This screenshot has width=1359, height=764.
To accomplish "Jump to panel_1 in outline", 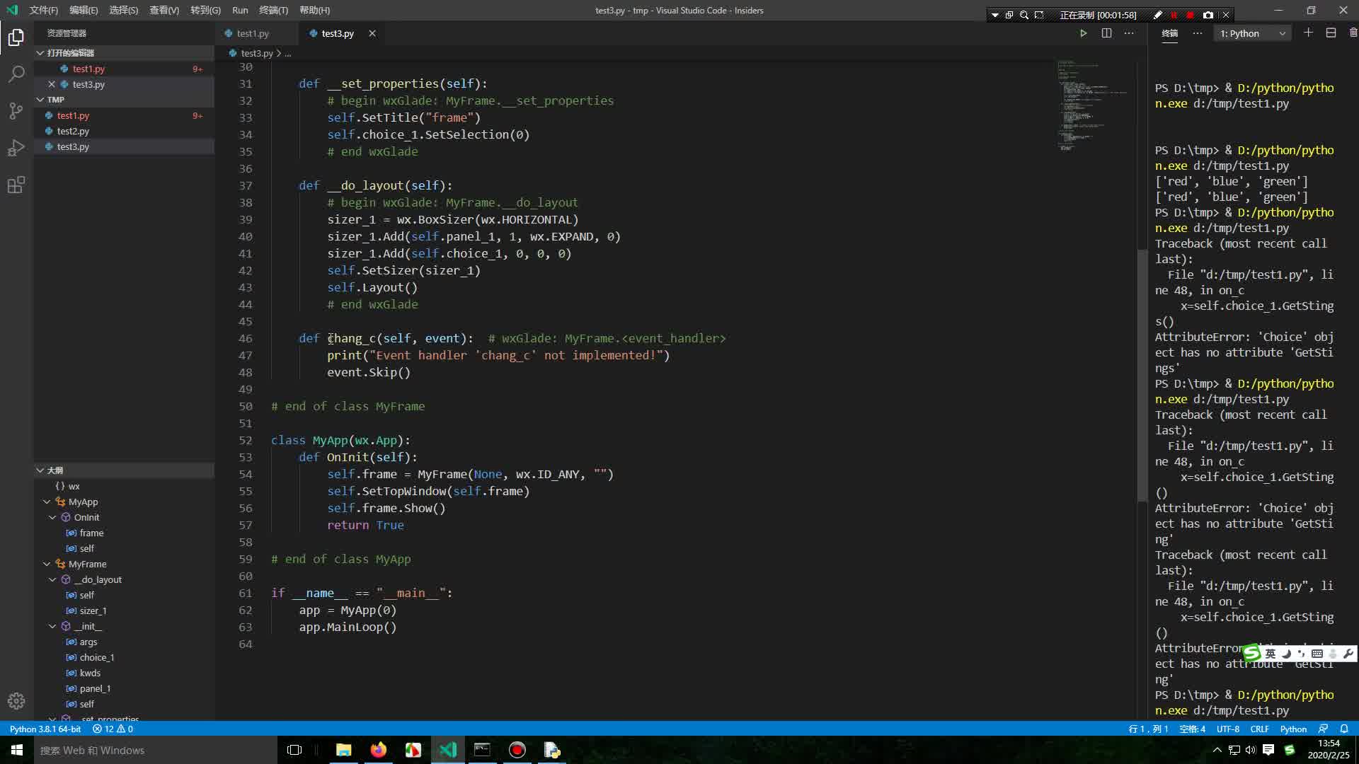I will [x=95, y=688].
